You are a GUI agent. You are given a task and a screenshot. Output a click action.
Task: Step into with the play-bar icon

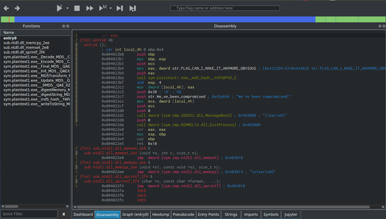(120, 8)
